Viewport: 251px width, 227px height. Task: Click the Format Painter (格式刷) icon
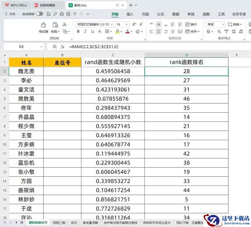pos(43,25)
